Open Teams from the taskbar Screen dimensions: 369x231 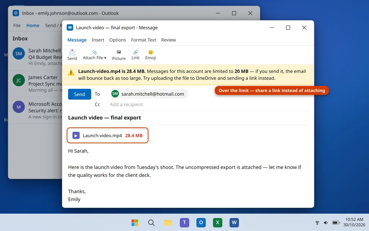point(184,222)
